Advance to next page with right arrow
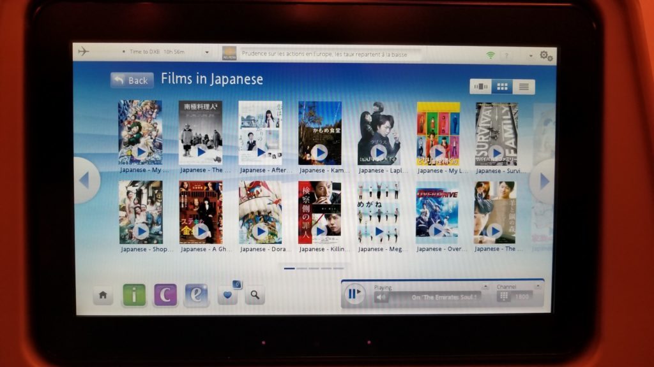The height and width of the screenshot is (367, 654). point(543,180)
